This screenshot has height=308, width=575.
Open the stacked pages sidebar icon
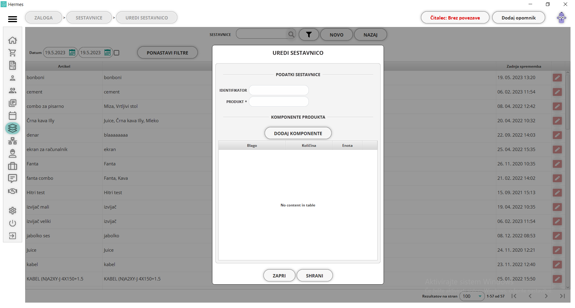click(13, 103)
